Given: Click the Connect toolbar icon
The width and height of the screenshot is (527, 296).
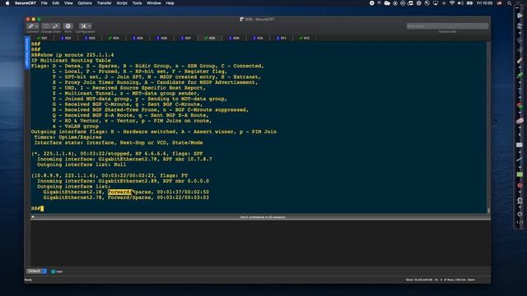Looking at the screenshot, I should click(30, 26).
